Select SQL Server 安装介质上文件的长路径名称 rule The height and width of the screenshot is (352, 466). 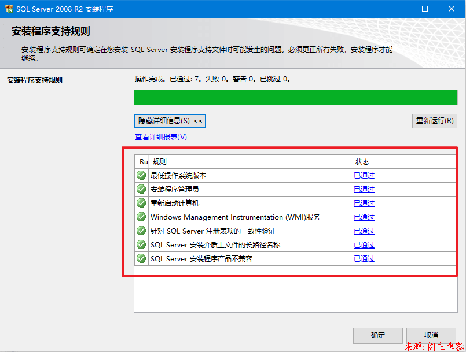coord(215,245)
